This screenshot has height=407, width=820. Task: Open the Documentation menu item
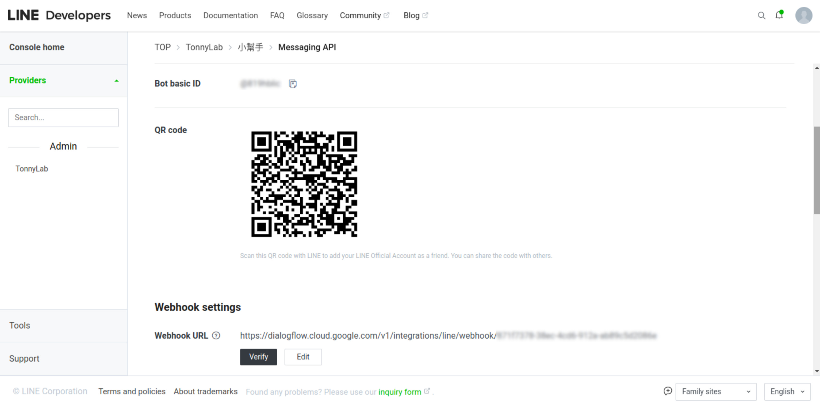[x=231, y=15]
